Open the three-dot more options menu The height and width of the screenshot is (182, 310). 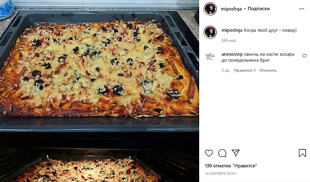pyautogui.click(x=302, y=9)
